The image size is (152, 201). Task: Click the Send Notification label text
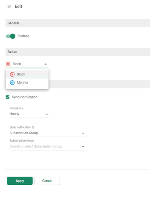25,97
